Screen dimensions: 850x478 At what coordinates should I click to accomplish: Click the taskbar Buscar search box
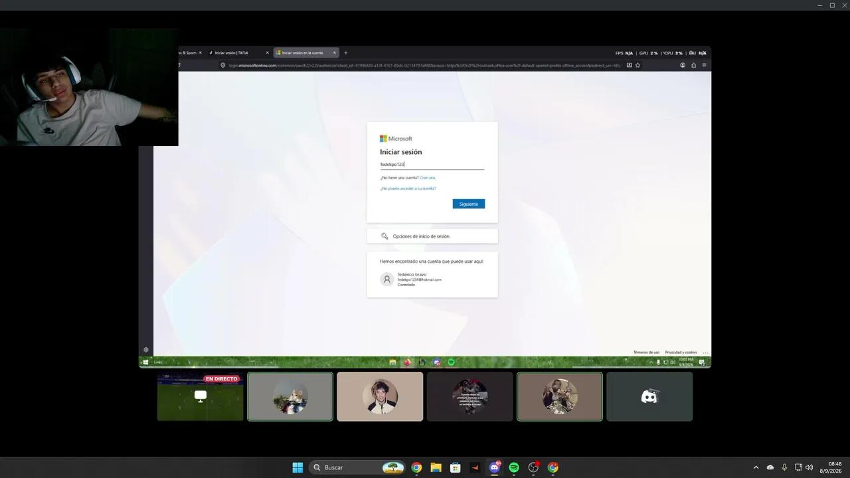(357, 467)
